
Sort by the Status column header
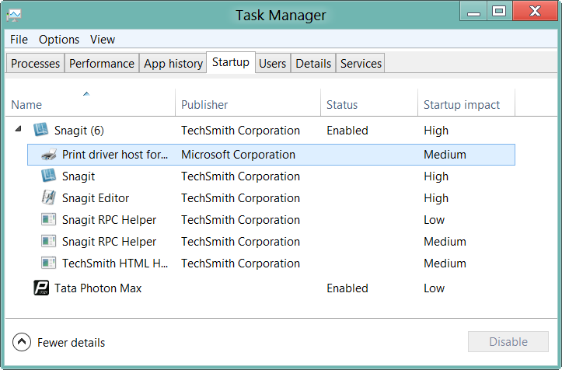pos(342,105)
